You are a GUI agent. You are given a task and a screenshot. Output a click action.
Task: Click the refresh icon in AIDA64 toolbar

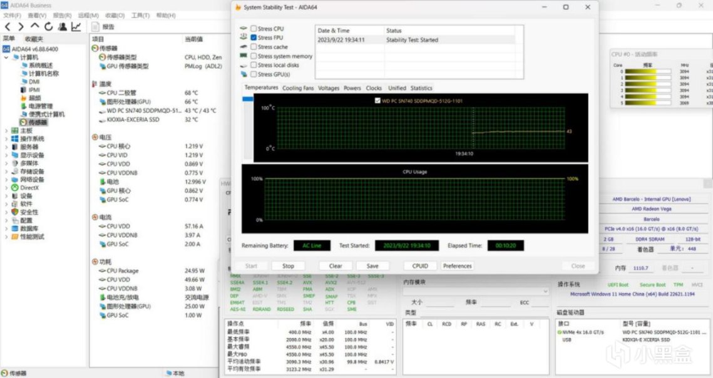49,27
